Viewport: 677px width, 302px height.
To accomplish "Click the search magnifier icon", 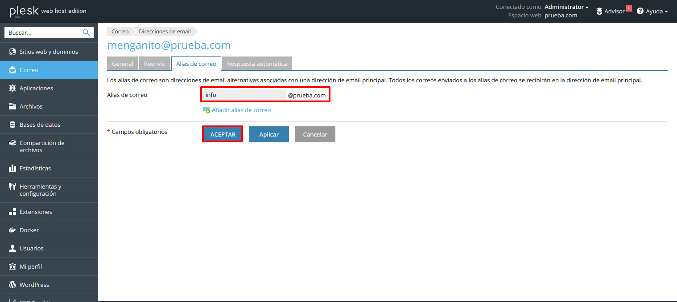I will pos(86,32).
